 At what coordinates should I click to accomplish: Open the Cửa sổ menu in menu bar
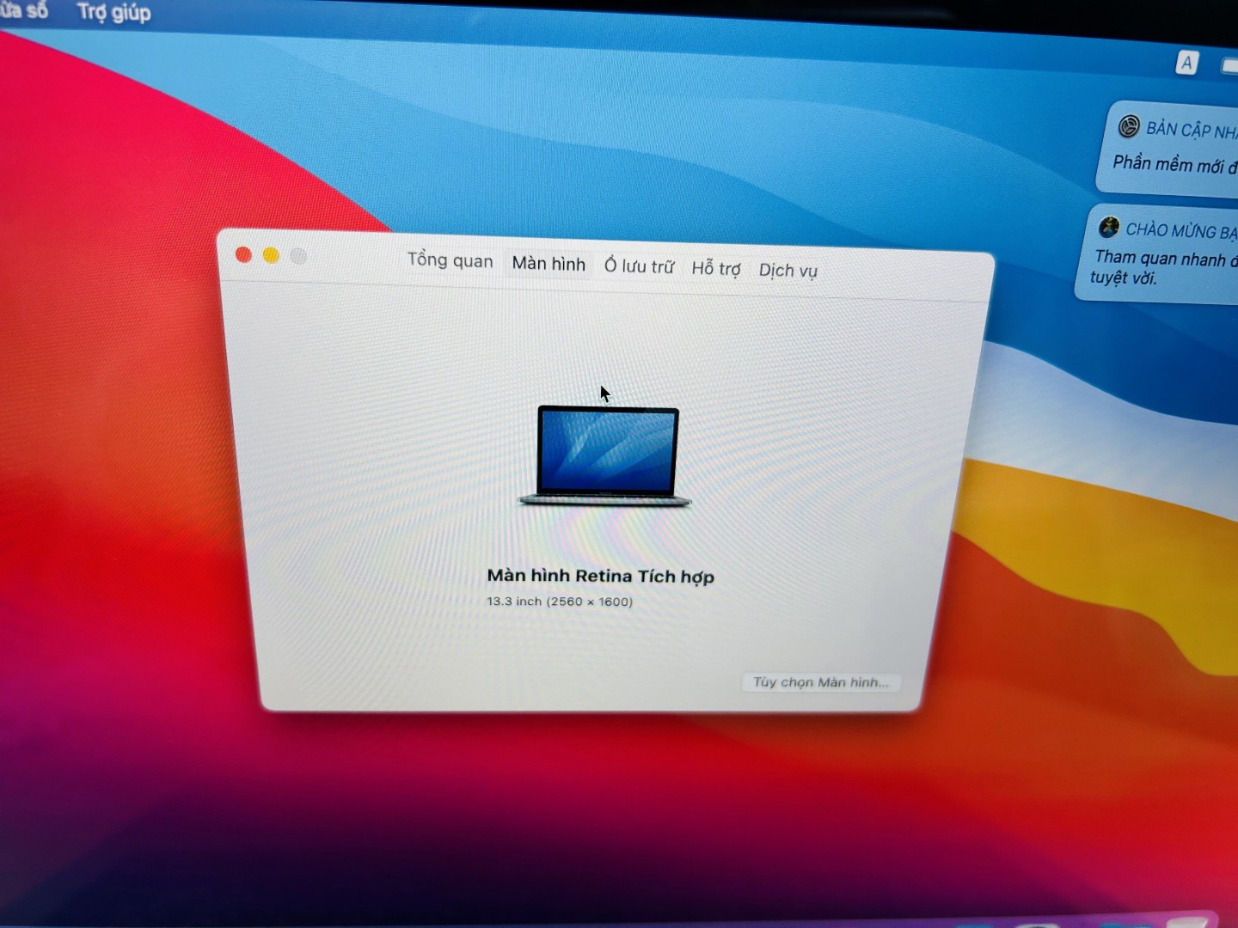tap(23, 10)
